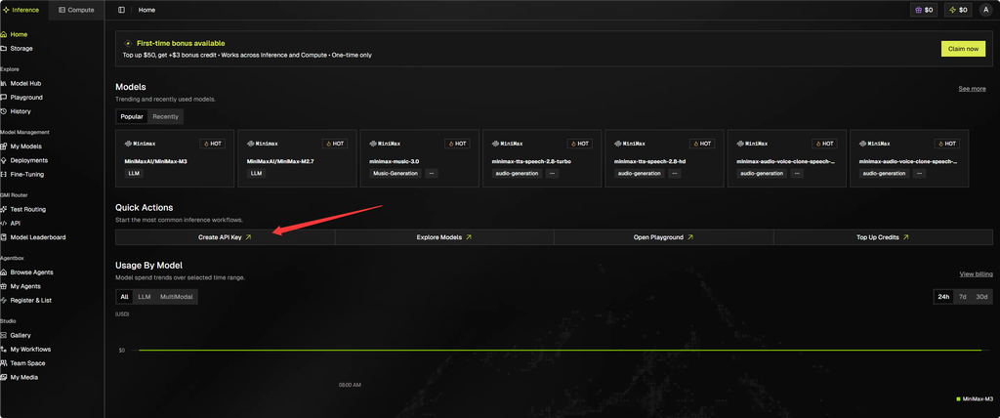1000x418 pixels.
Task: Click Top Up Credits quick action
Action: [883, 237]
